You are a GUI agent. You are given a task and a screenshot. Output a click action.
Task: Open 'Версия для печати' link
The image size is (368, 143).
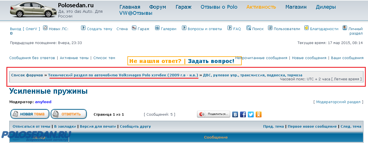point(98,127)
